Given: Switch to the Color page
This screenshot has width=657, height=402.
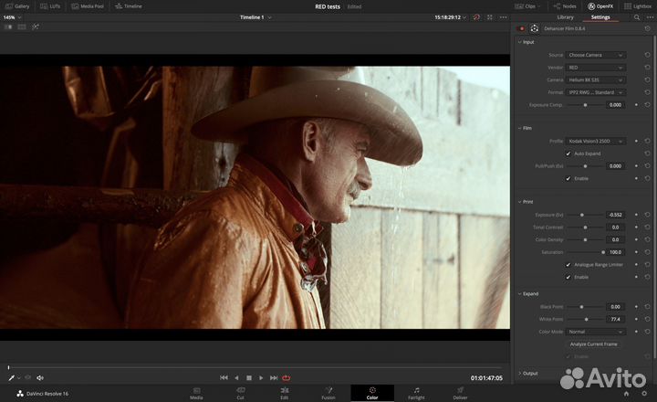Looking at the screenshot, I should (x=372, y=393).
